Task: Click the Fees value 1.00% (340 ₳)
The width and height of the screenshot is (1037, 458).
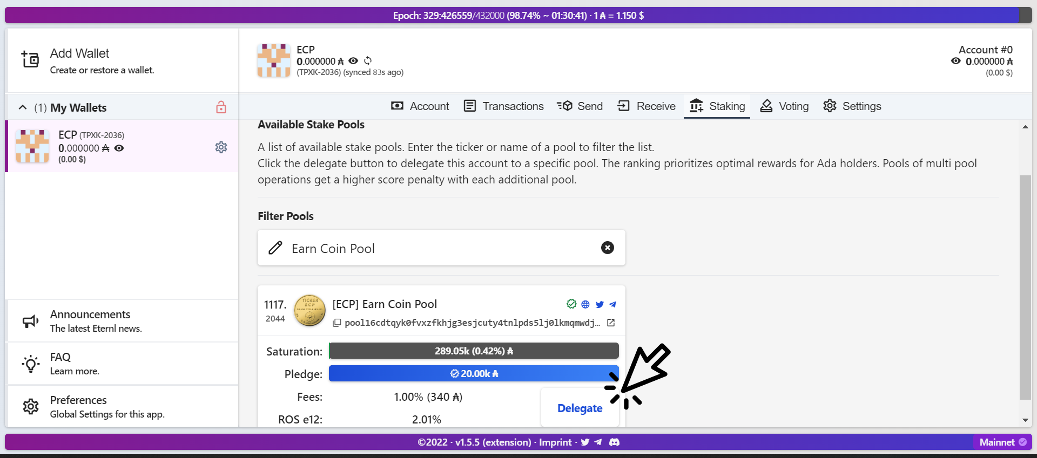Action: click(x=428, y=397)
